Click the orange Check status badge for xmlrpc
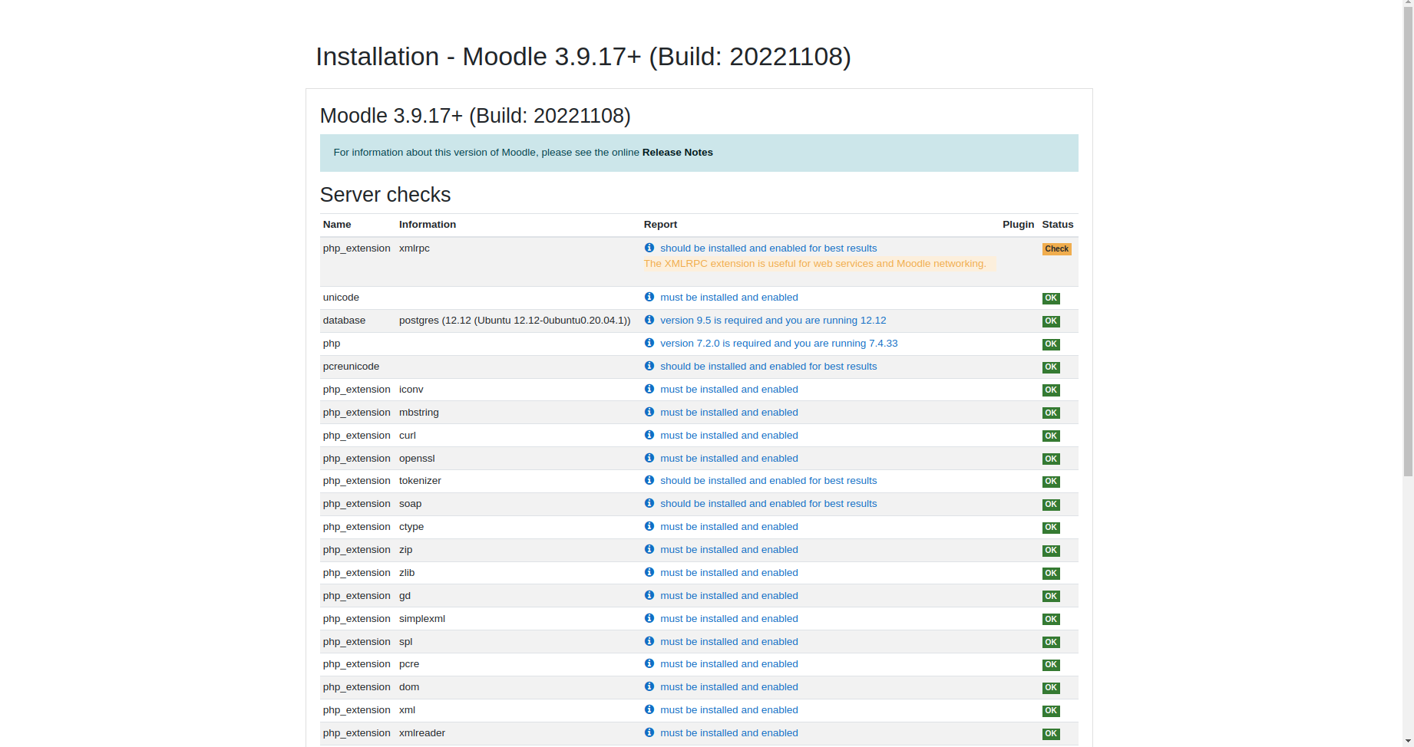 click(1056, 248)
